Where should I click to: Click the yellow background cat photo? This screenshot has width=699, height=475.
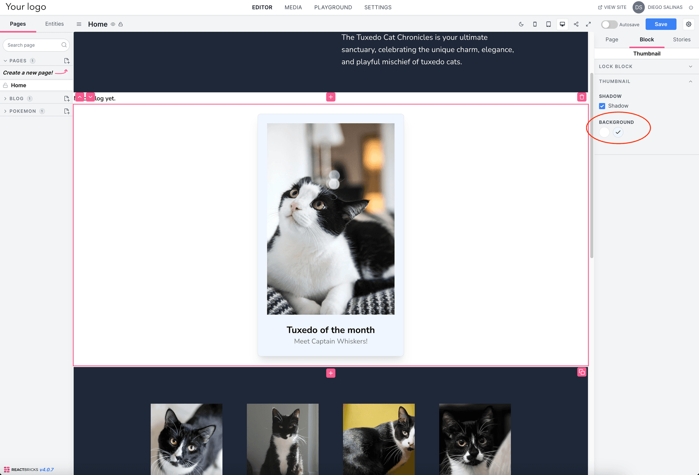click(x=379, y=439)
